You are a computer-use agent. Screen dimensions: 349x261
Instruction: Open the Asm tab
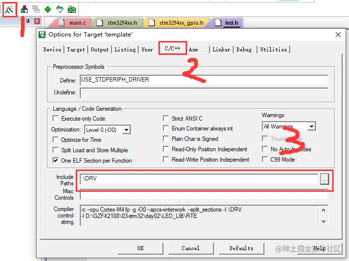pos(193,49)
